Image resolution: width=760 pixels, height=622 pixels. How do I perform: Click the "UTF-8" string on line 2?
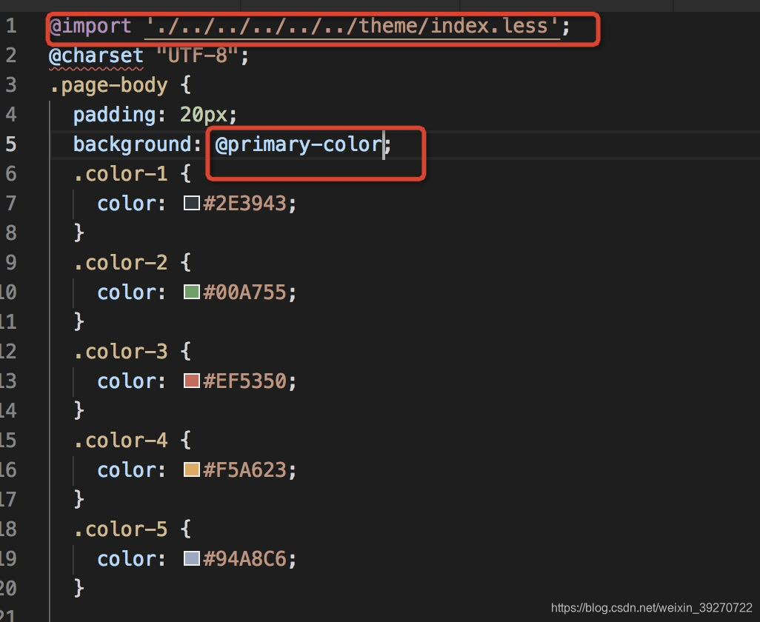click(x=197, y=56)
